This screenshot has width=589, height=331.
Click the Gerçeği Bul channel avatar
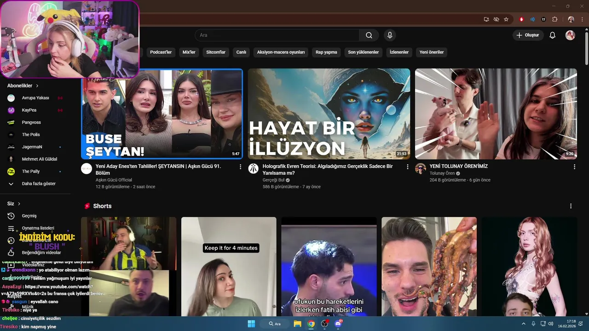(x=254, y=169)
